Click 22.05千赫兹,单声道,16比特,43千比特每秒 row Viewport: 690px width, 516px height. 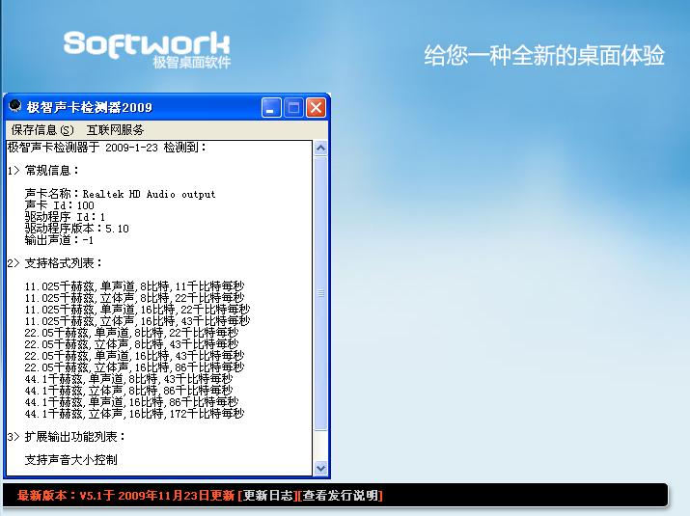point(134,356)
